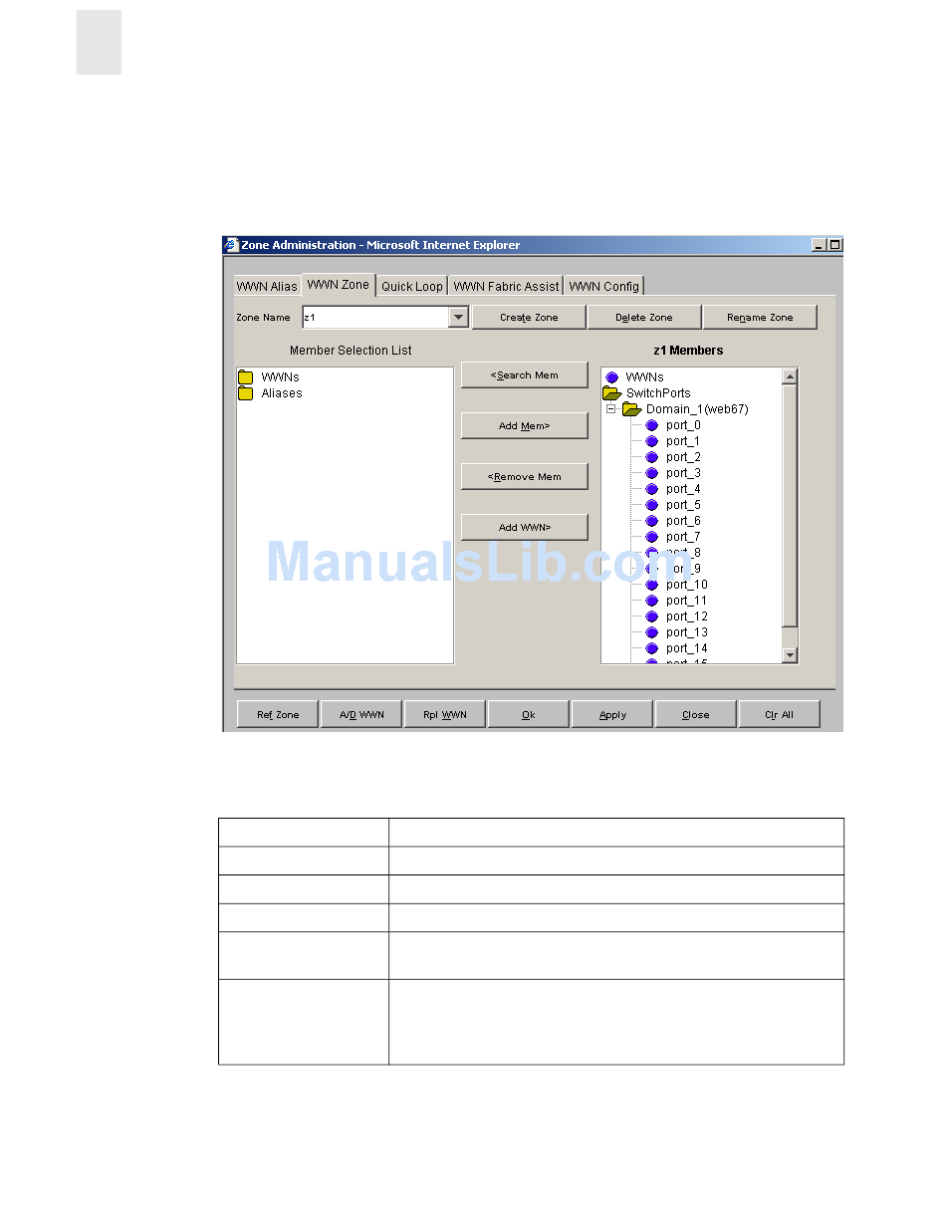Click the Zone Name field showing z1
The image size is (946, 1232).
(375, 317)
